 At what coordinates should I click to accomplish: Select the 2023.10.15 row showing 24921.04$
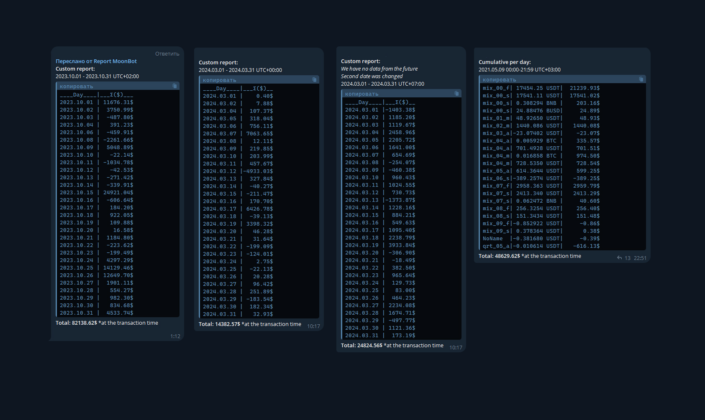(97, 193)
